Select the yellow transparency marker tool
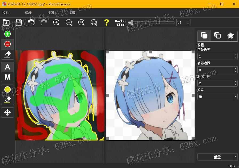Screen dimensions: 239x168 (x=7, y=90)
